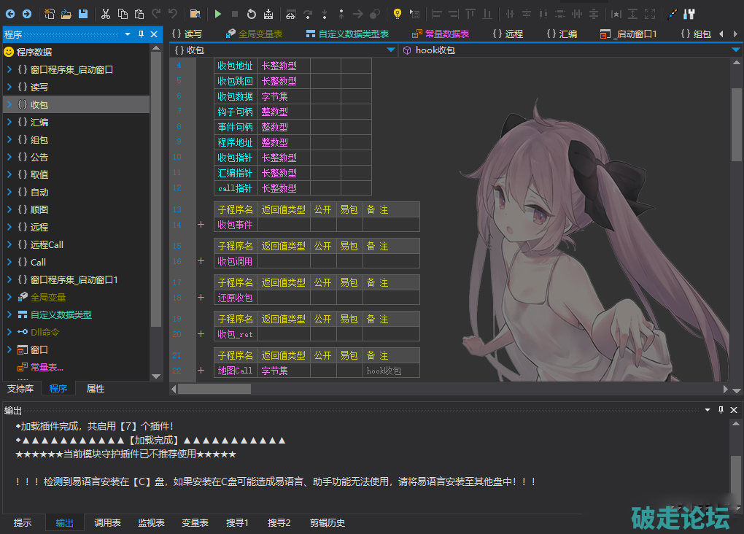Pin the 程序 panel with pushpin
The height and width of the screenshot is (534, 744).
click(x=140, y=34)
